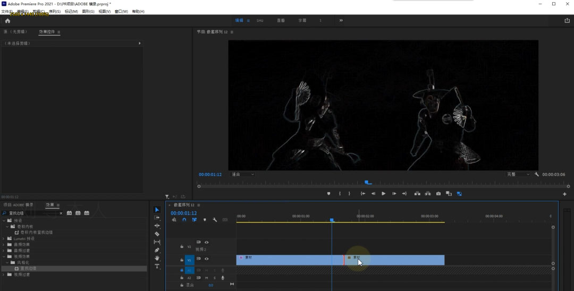This screenshot has width=574, height=291.
Task: Toggle linked selection
Action: tap(195, 220)
